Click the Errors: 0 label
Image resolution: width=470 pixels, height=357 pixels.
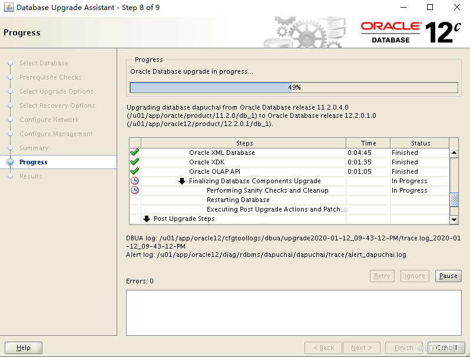140,281
